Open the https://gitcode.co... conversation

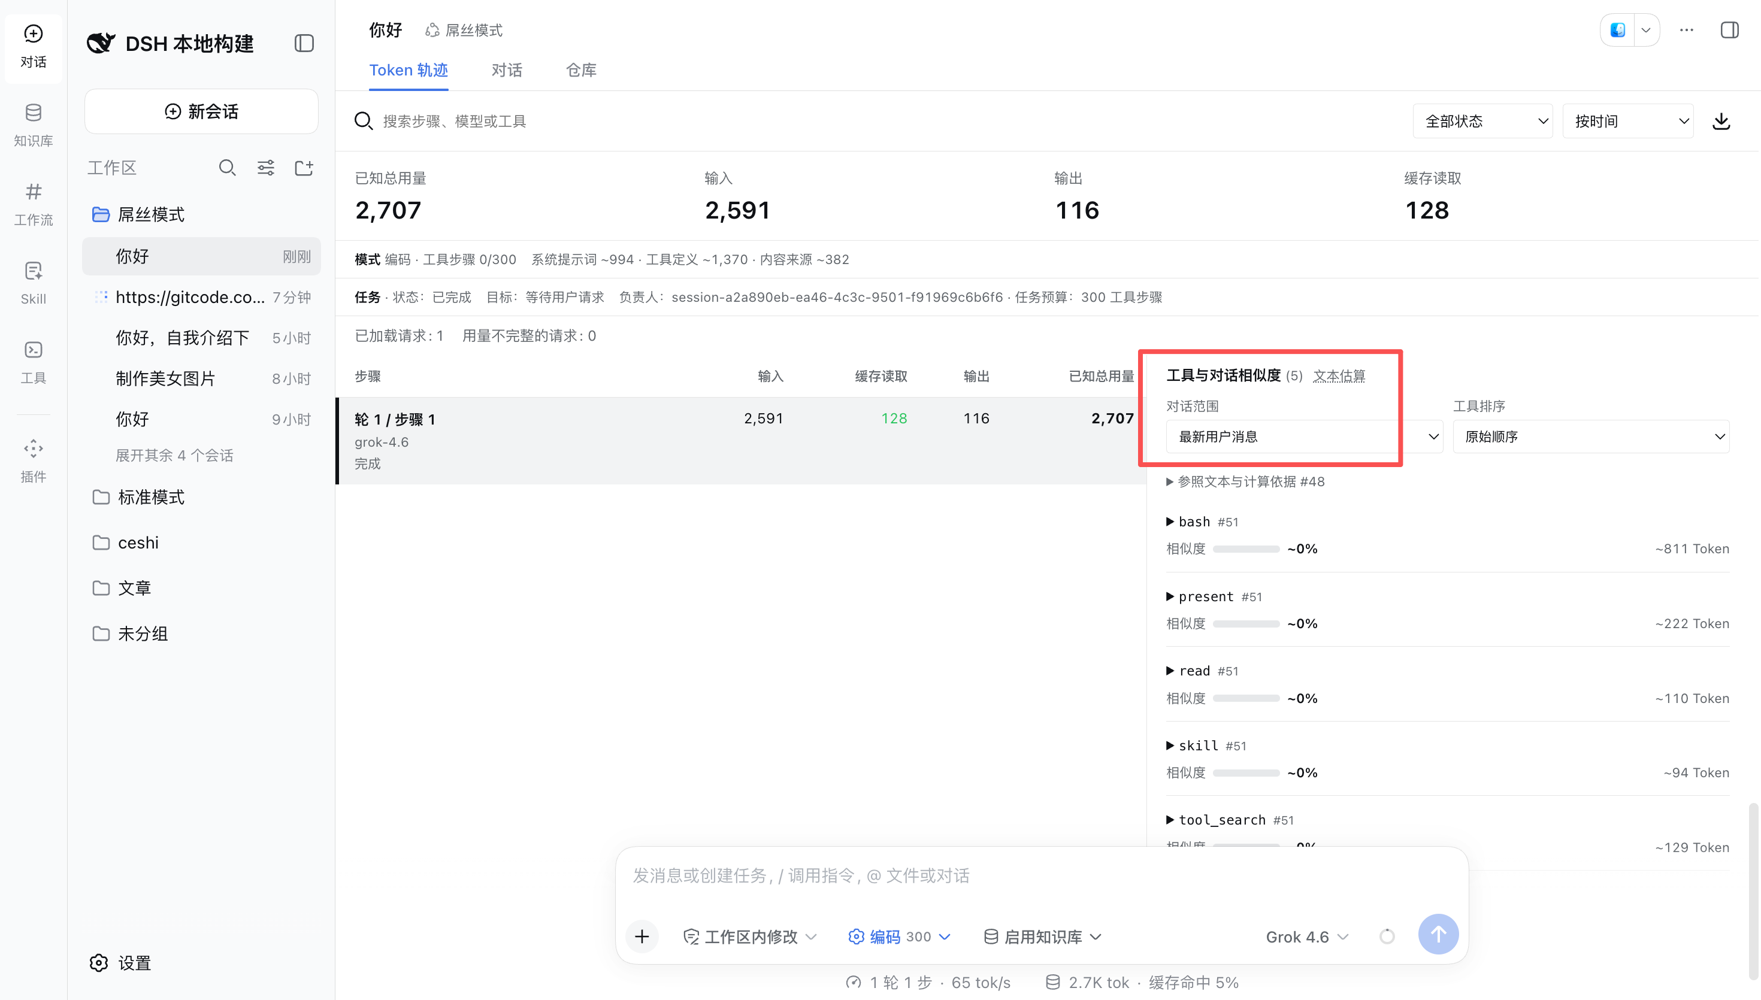201,298
